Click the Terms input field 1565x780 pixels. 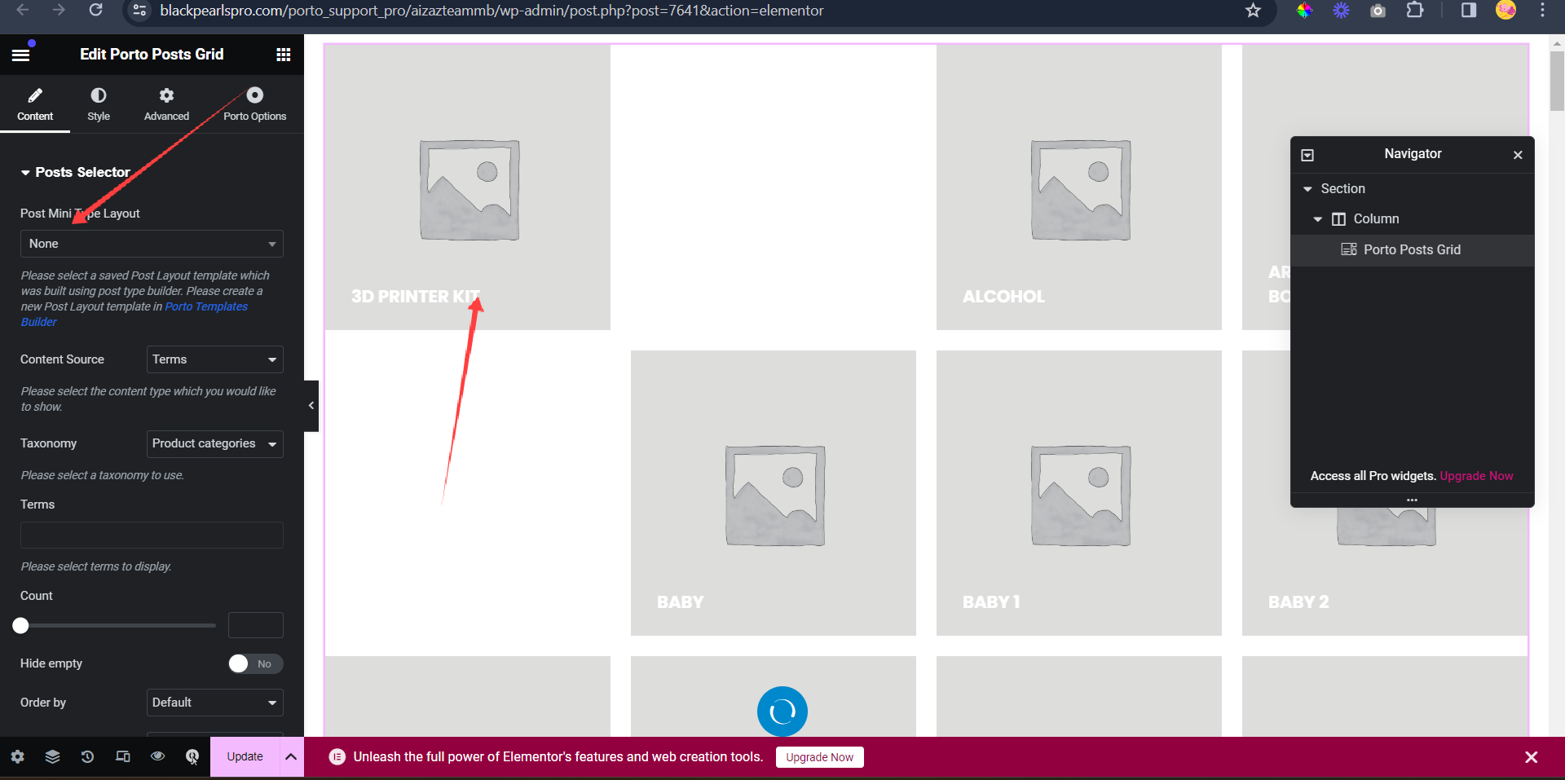152,535
